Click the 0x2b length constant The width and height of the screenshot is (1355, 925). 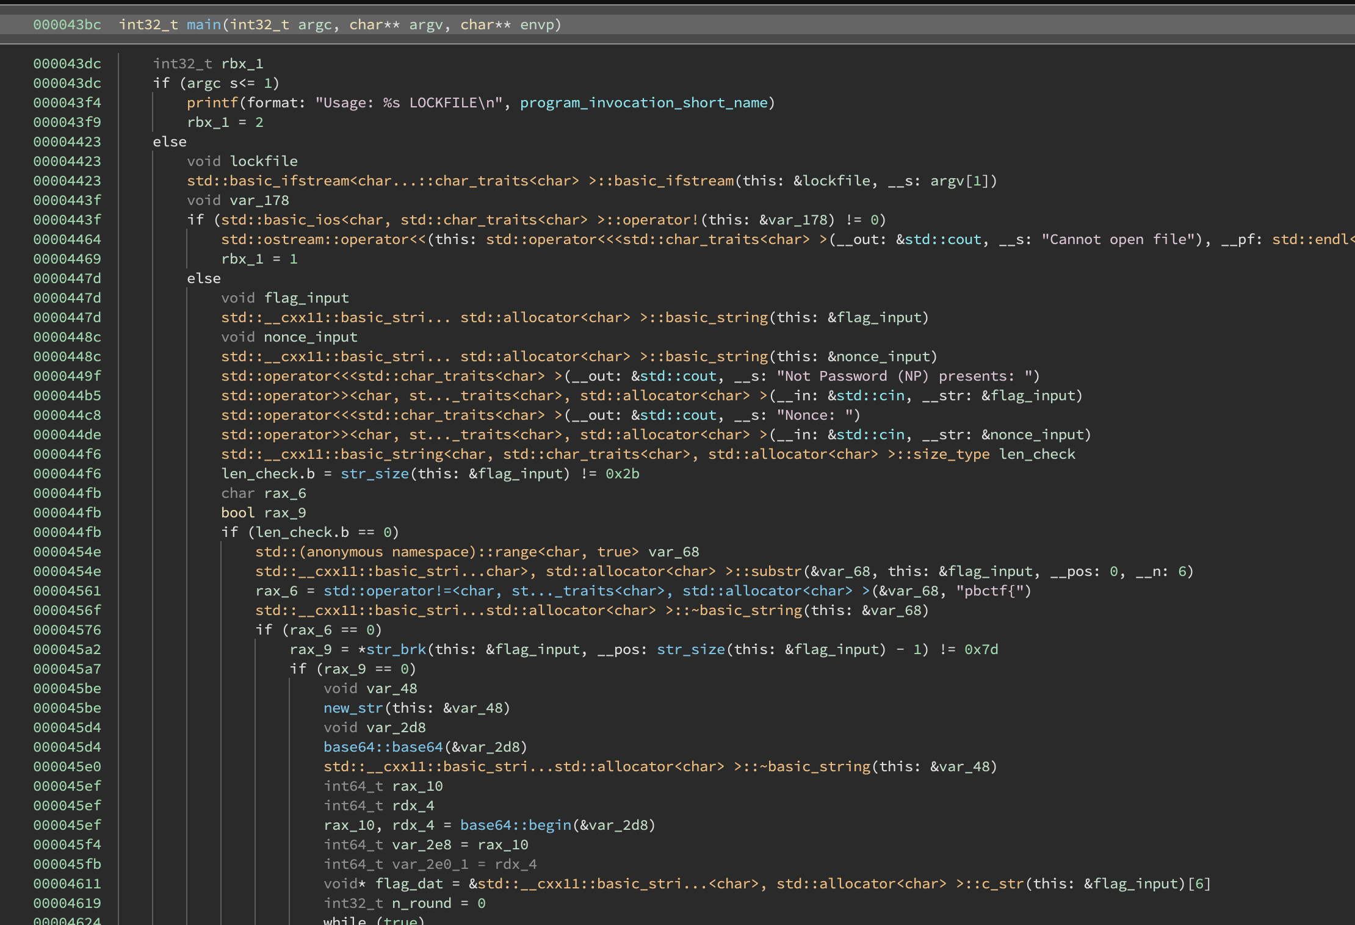click(x=622, y=473)
